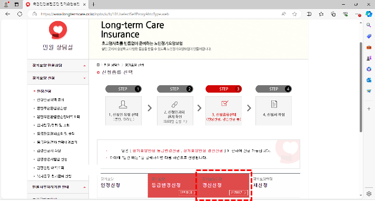Select the STEP 2 관계 확인 box
Image resolution: width=375 pixels, height=201 pixels.
click(175, 111)
